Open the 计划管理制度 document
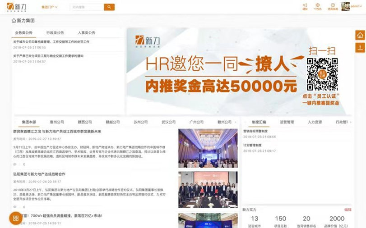The image size is (366, 228). click(252, 145)
